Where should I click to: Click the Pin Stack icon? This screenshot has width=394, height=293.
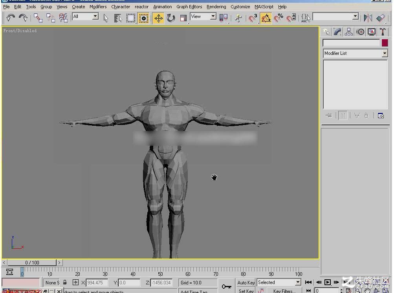[329, 116]
